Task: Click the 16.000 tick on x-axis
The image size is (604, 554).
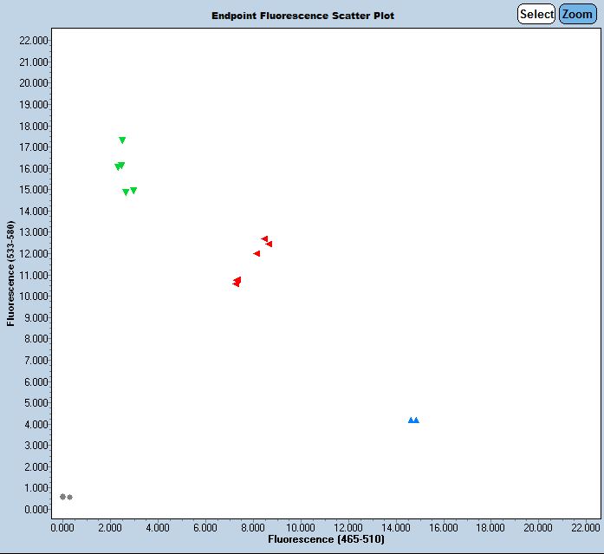Action: (x=443, y=526)
